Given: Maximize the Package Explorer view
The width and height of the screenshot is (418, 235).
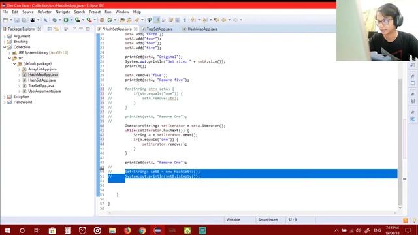Looking at the screenshot, I should 88,29.
